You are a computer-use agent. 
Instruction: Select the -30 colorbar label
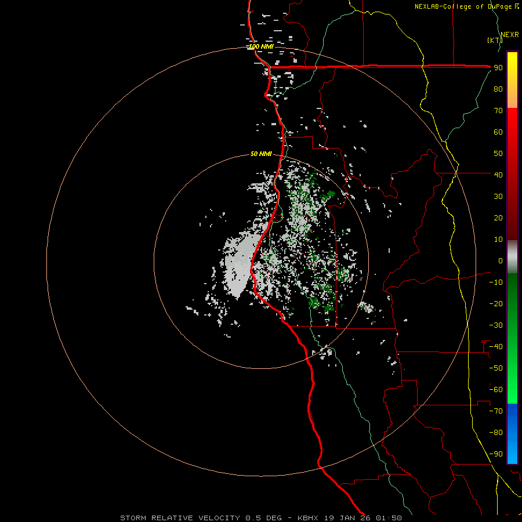tap(496, 325)
